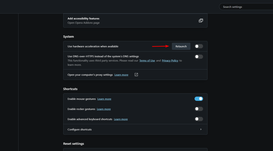Image resolution: width=273 pixels, height=151 pixels.
Task: Click into the Search settings field
Action: click(x=246, y=7)
